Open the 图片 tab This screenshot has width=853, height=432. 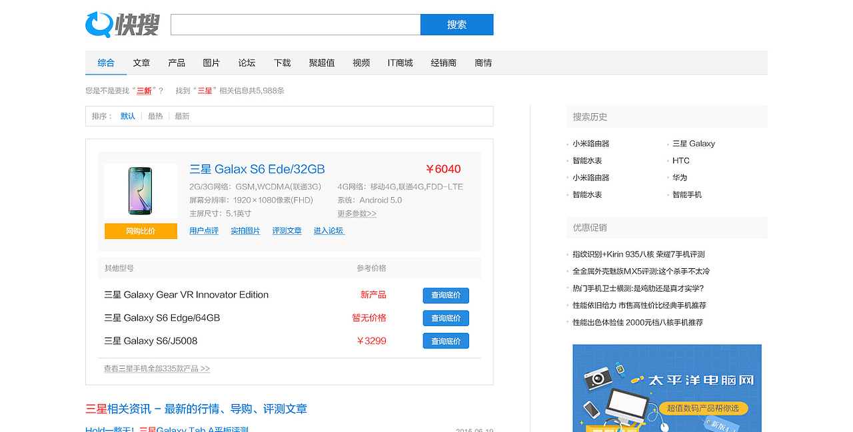tap(211, 63)
